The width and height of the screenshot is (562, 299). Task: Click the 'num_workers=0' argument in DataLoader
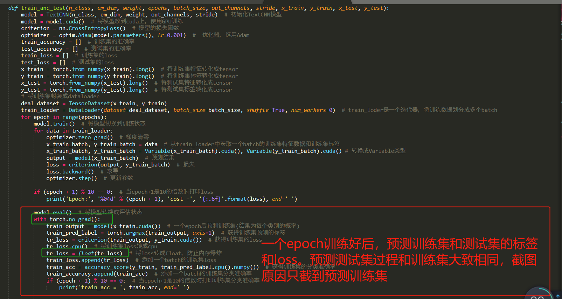point(312,110)
